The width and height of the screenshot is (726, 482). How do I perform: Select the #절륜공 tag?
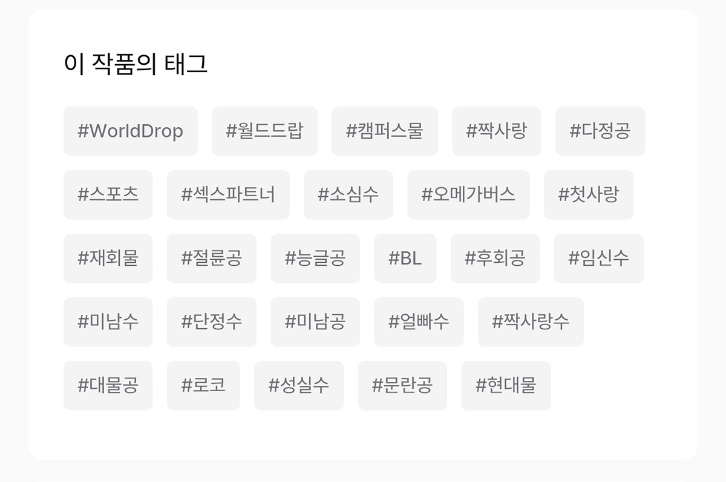point(211,258)
